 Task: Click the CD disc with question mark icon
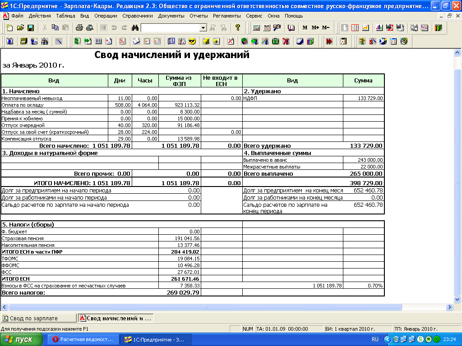404,41
